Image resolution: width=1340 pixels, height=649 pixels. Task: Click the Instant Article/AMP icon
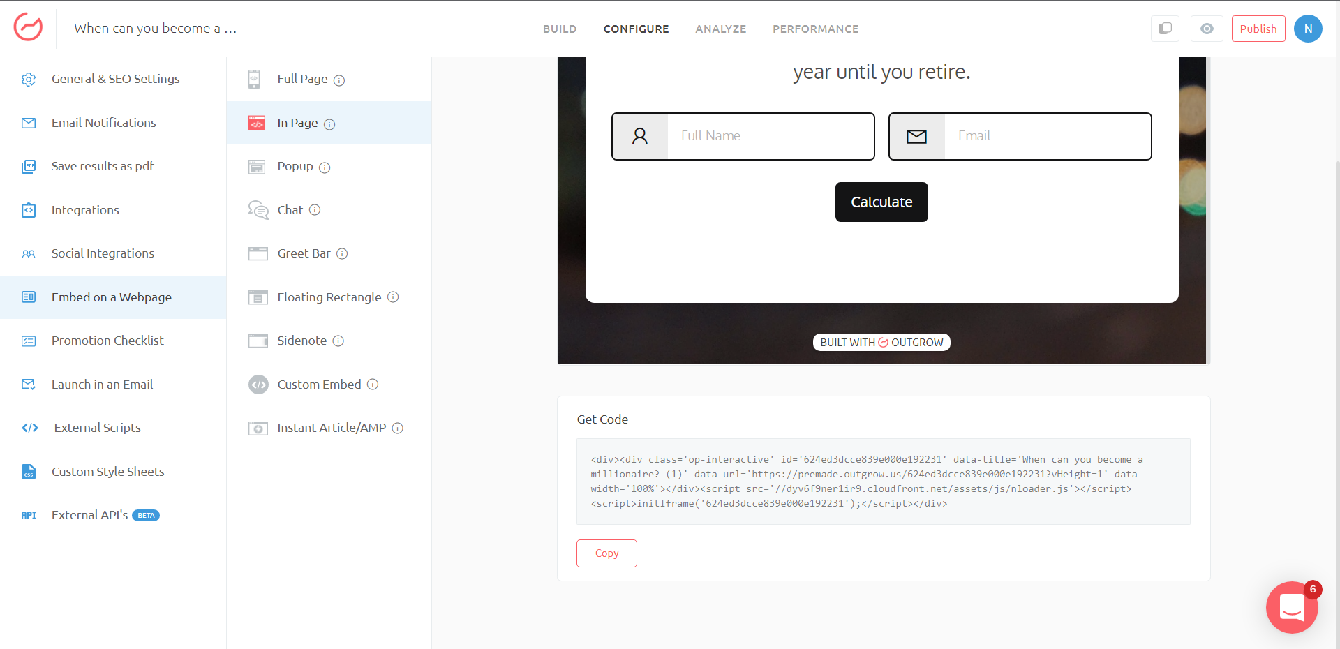point(258,428)
